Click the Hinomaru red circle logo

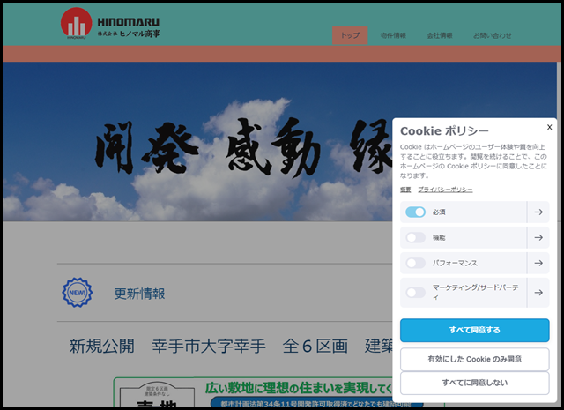click(77, 23)
